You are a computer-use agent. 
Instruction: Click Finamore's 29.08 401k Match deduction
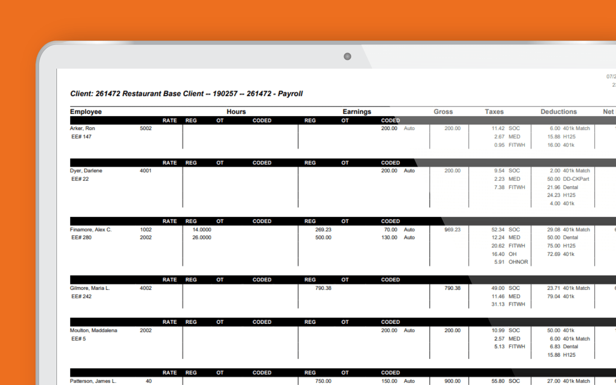click(568, 230)
